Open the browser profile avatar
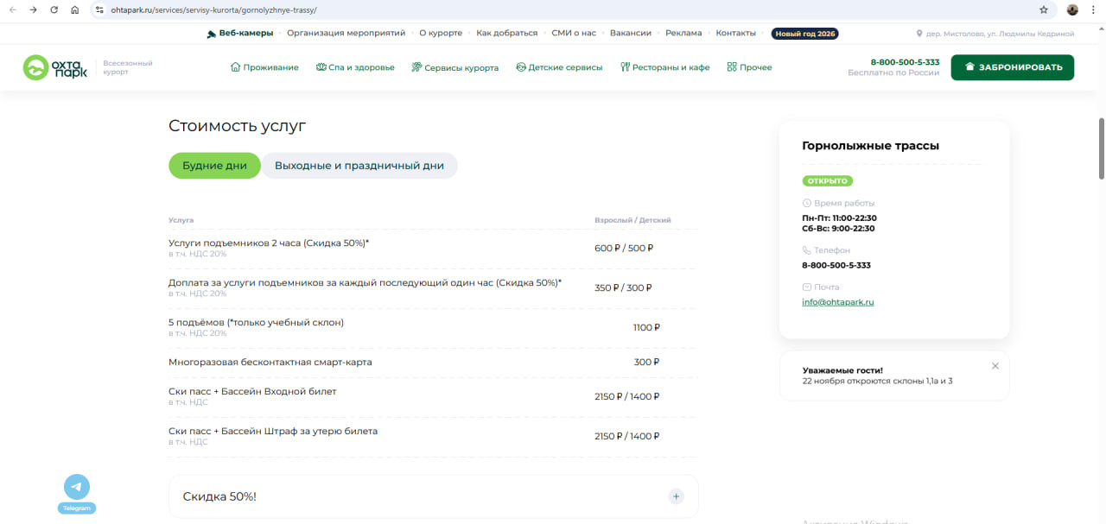 pyautogui.click(x=1072, y=9)
